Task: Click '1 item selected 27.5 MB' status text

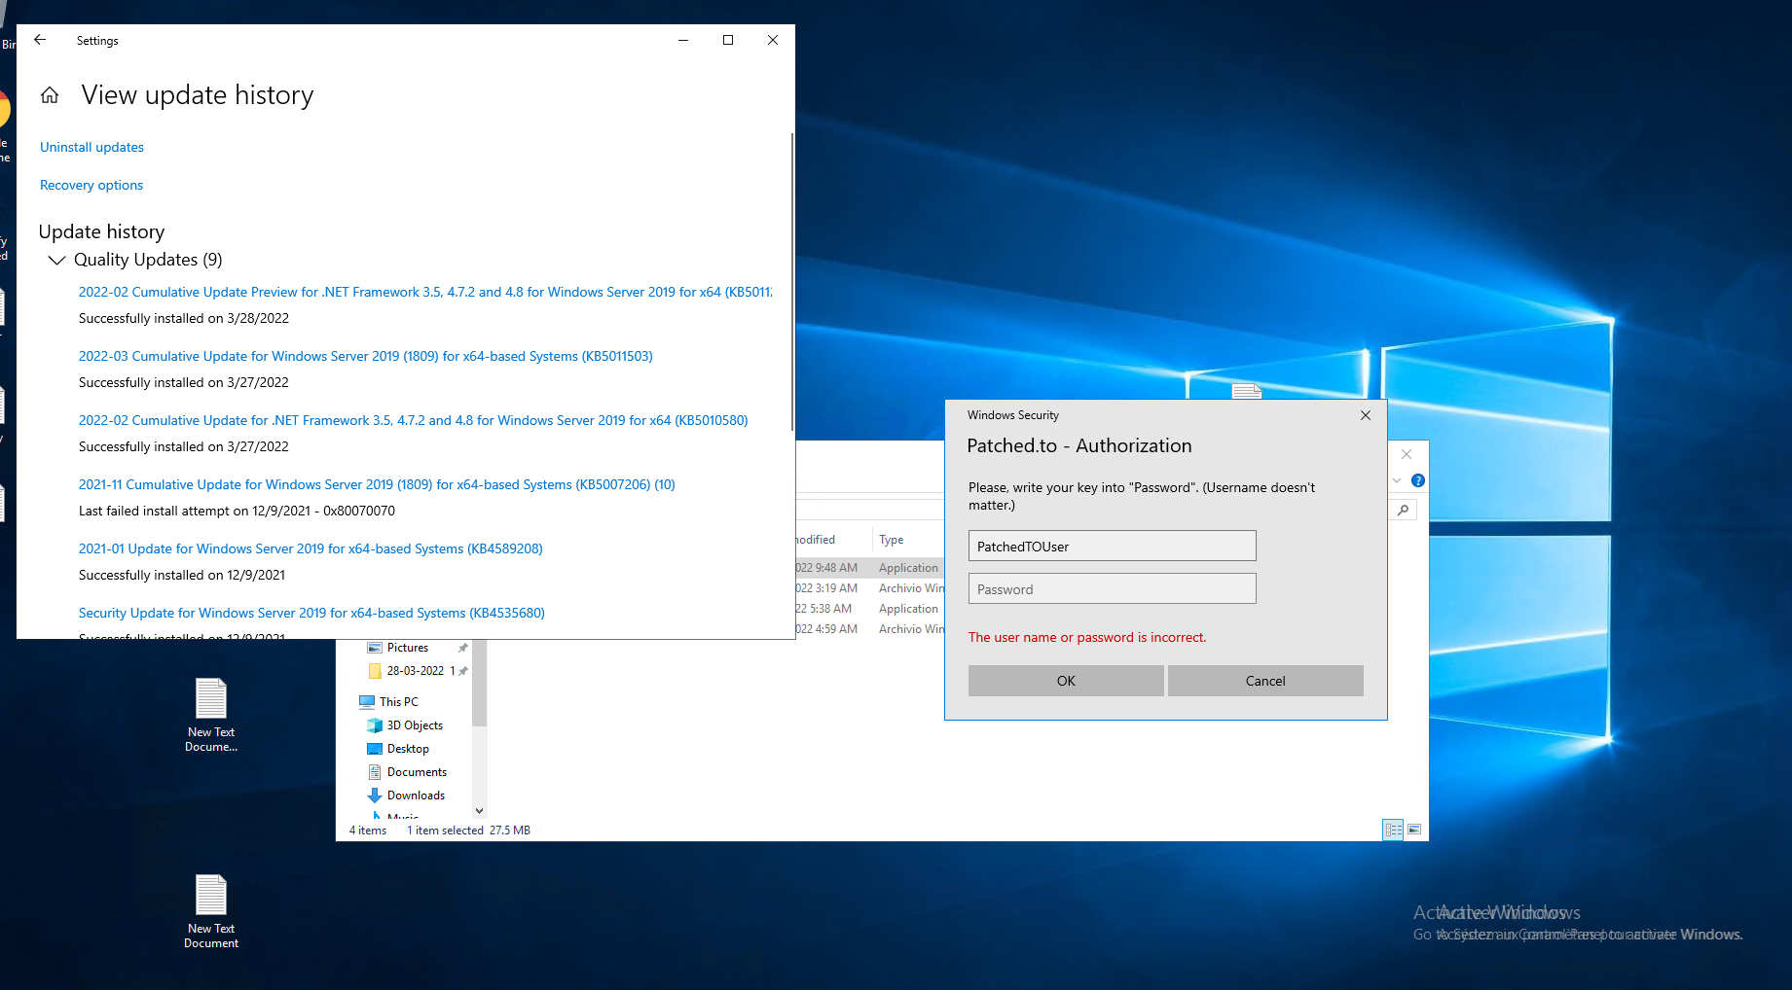Action: point(468,831)
